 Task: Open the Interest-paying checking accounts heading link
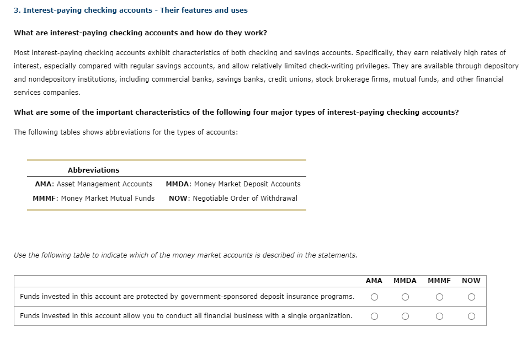(x=131, y=10)
